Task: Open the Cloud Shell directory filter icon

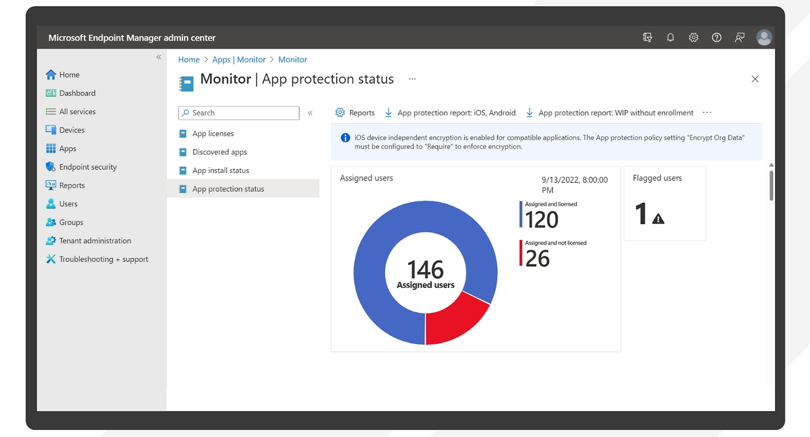Action: (647, 38)
